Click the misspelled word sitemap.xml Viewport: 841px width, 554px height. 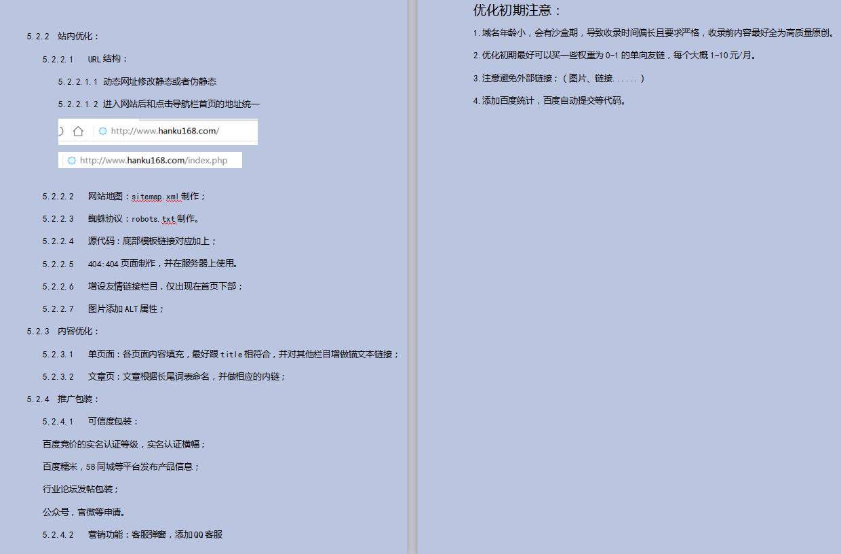[155, 197]
